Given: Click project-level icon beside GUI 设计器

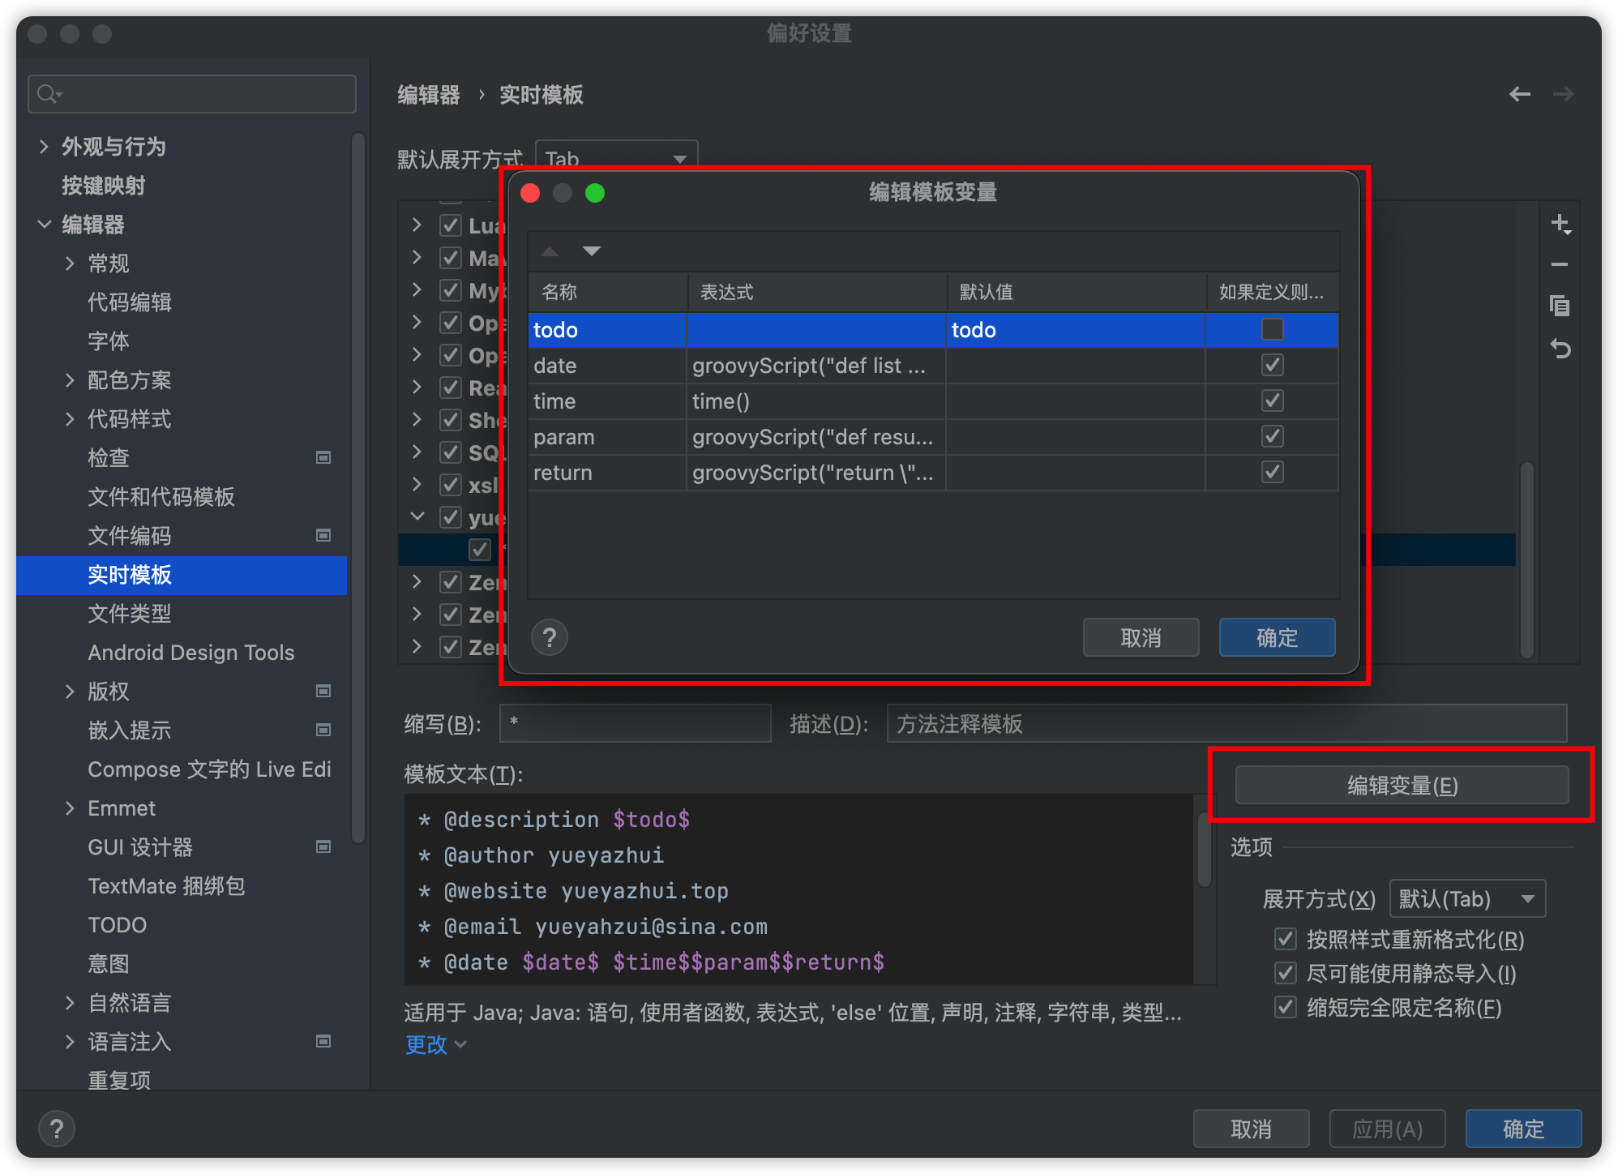Looking at the screenshot, I should (323, 847).
